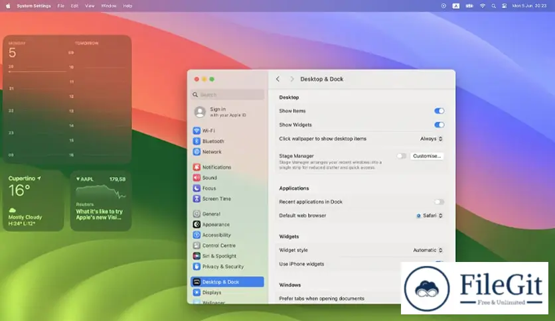
Task: Open the Edit menu
Action: 74,6
